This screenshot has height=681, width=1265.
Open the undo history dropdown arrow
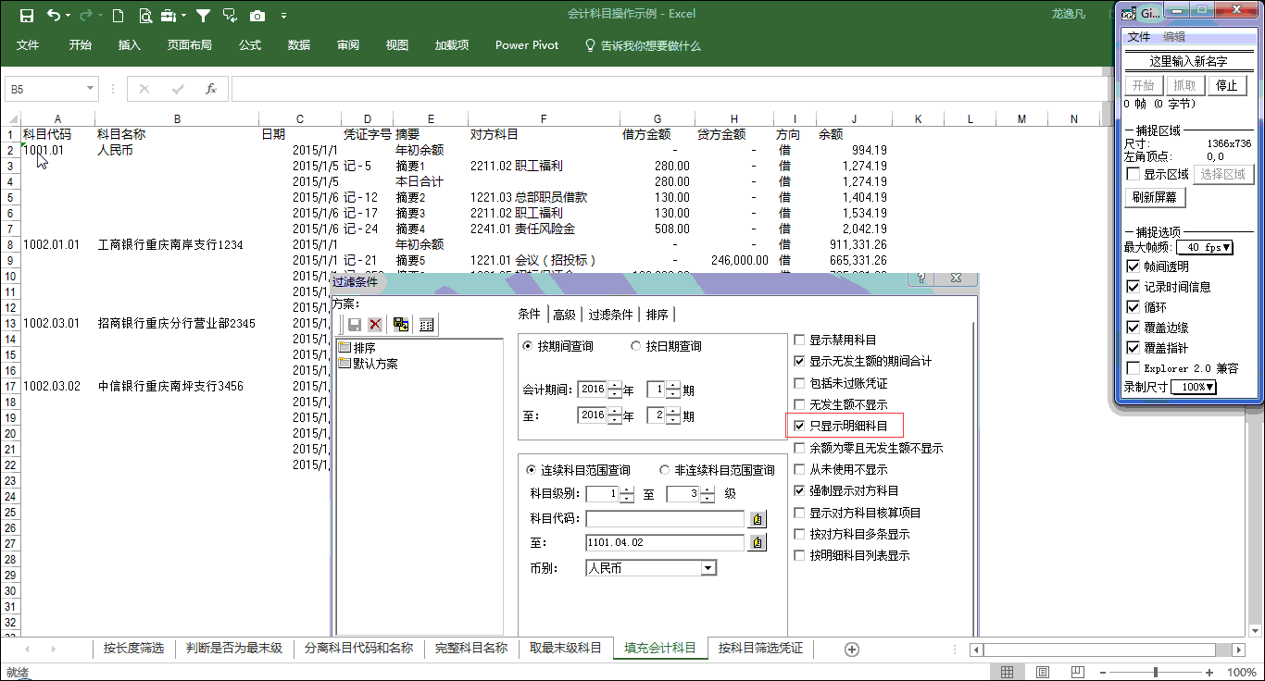tap(69, 16)
